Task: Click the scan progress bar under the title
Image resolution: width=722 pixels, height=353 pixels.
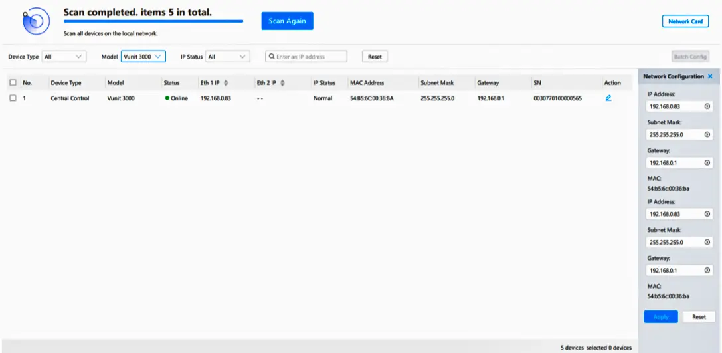Action: pos(153,21)
